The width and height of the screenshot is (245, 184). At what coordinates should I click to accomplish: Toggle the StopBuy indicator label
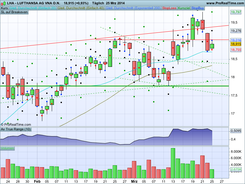pyautogui.click(x=198, y=8)
